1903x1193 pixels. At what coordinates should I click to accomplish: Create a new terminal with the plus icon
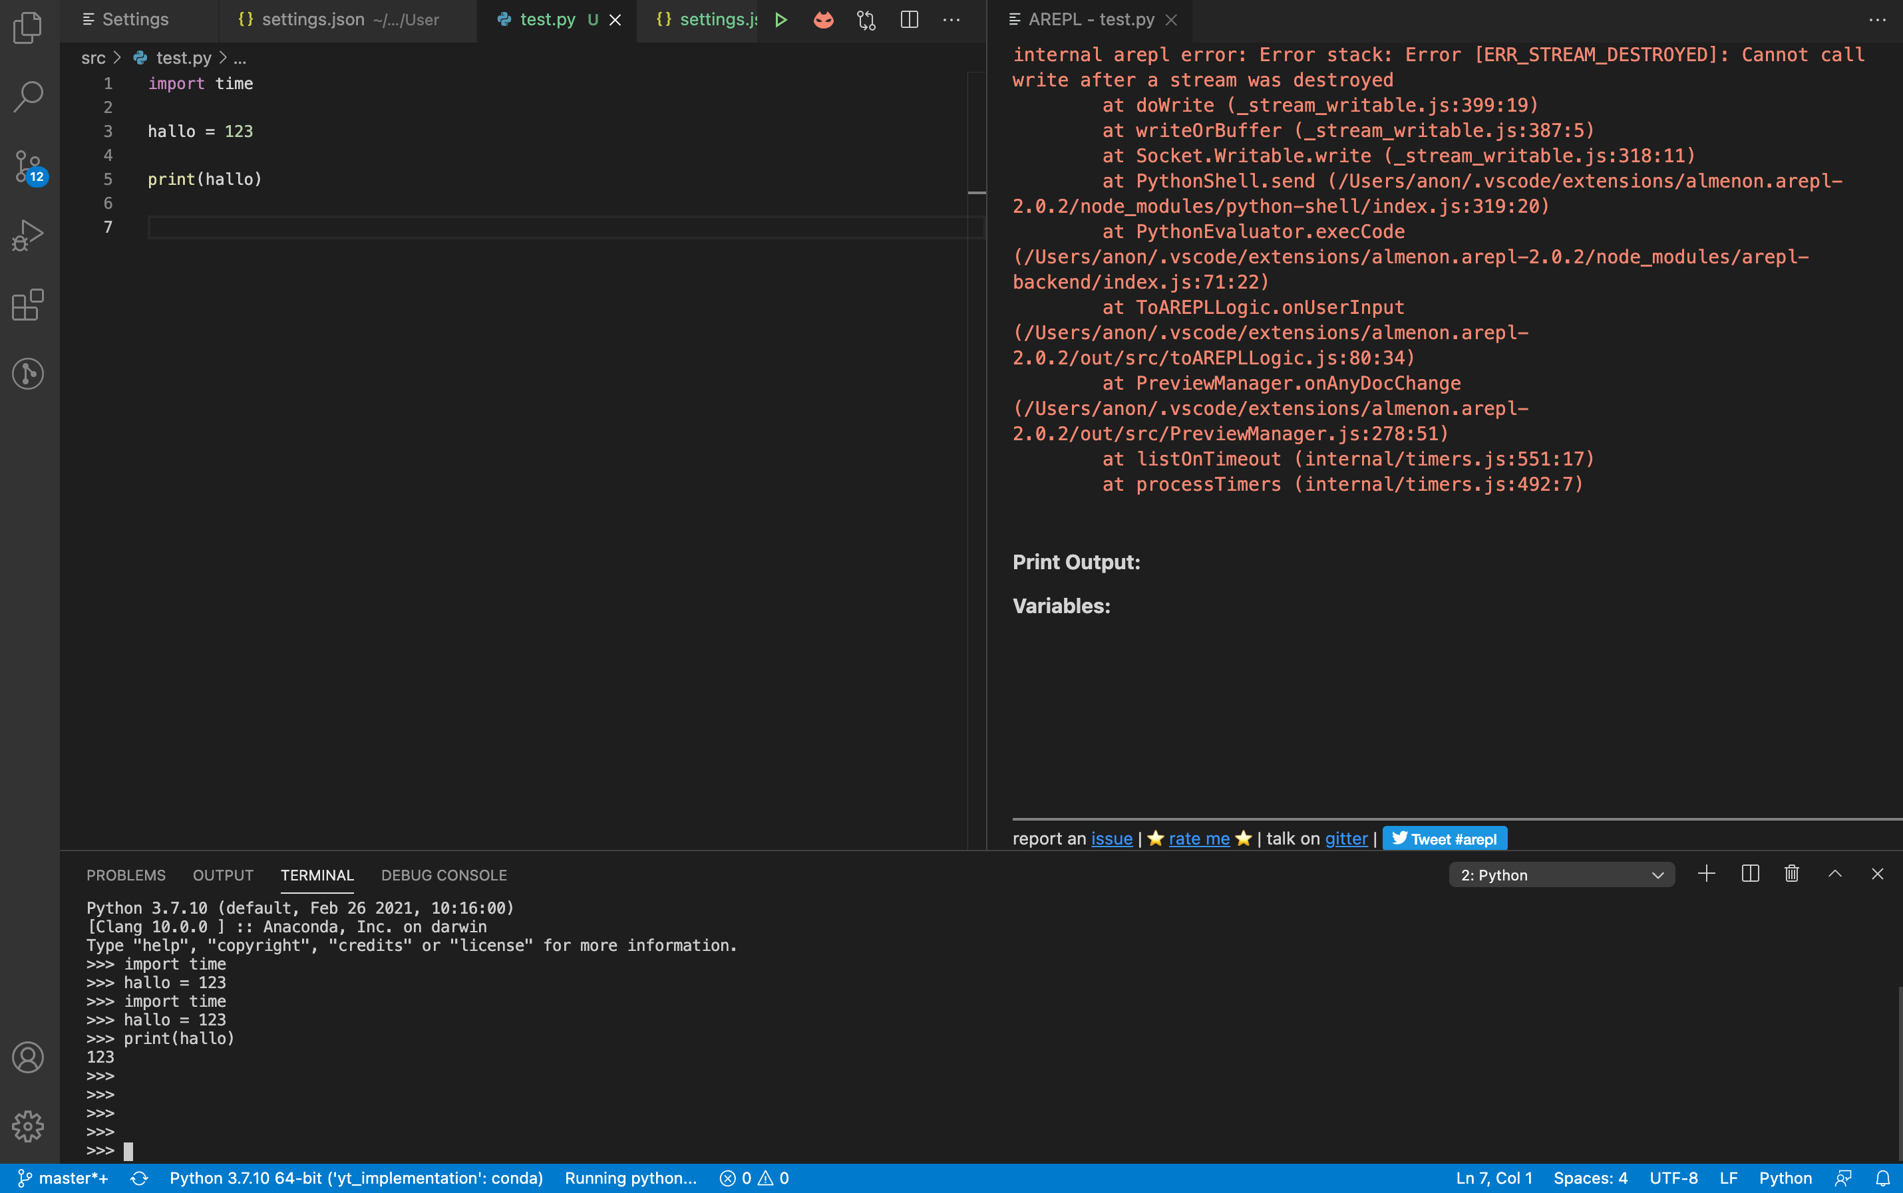pos(1707,873)
